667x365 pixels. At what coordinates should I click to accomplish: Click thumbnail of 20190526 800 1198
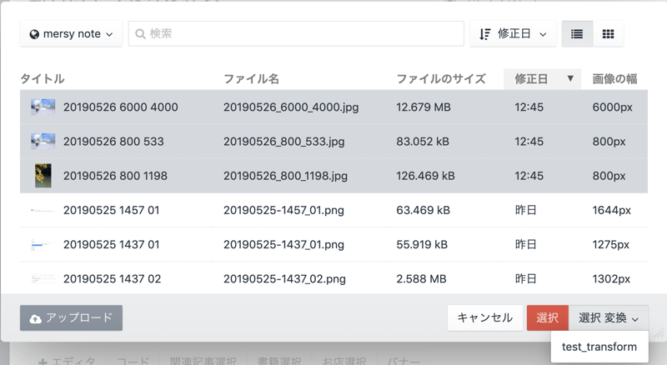coord(43,176)
